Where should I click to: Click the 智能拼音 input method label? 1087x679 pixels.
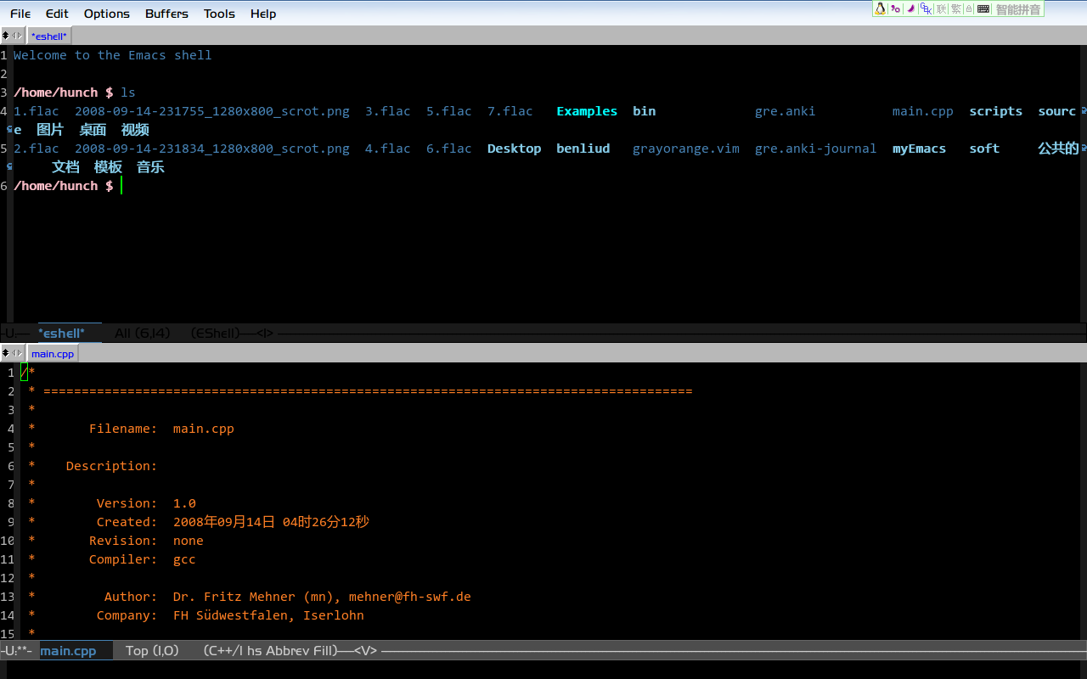click(1017, 9)
